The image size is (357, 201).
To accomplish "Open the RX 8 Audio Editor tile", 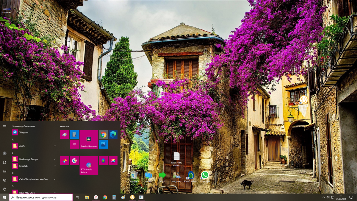I will [89, 165].
